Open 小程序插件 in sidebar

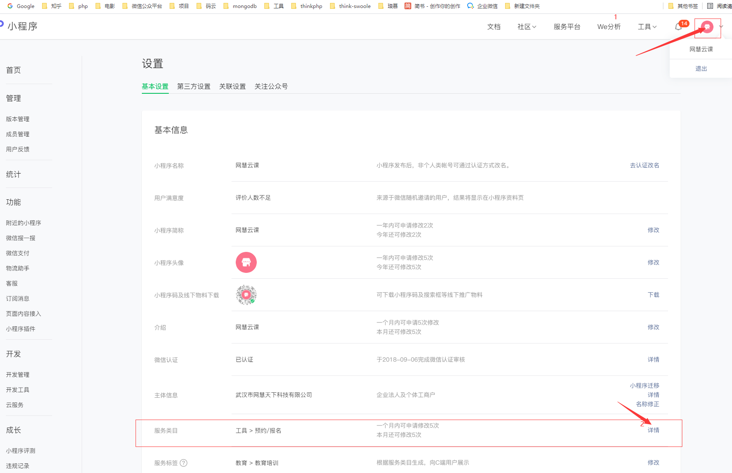[x=21, y=329]
